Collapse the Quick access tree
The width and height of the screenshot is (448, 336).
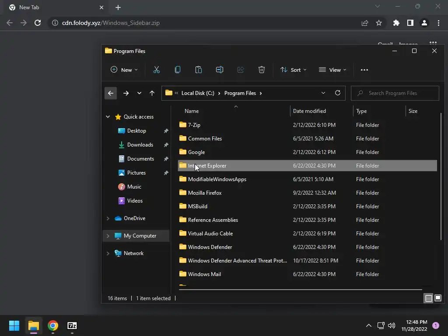pos(108,116)
